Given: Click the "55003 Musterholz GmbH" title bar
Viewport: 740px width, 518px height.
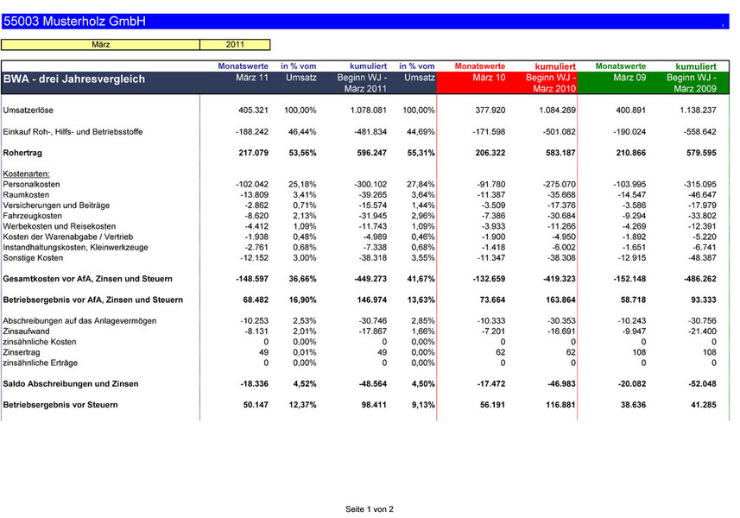Looking at the screenshot, I should 365,22.
